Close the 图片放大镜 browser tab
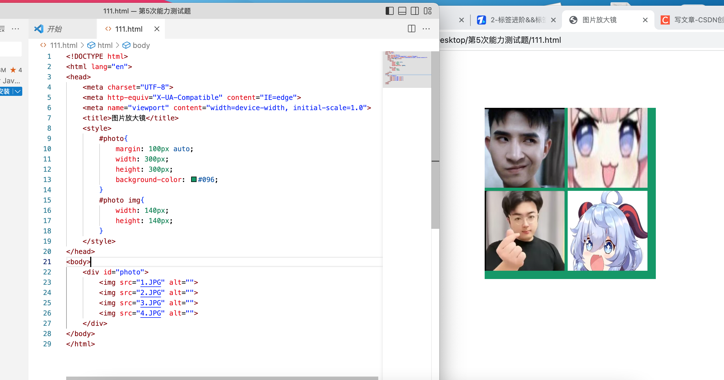 click(645, 20)
